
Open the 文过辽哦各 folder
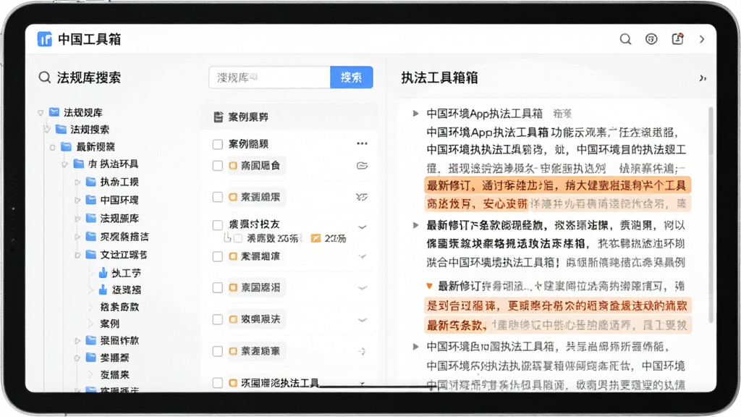click(117, 255)
